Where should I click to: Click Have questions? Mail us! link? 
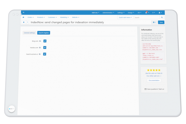[x=155, y=89]
